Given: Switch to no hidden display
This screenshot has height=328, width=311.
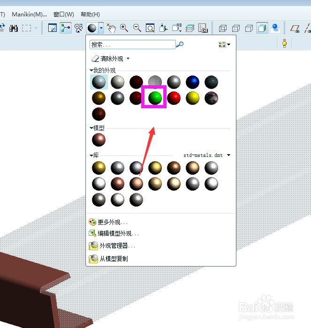Looking at the screenshot, I should 249,28.
